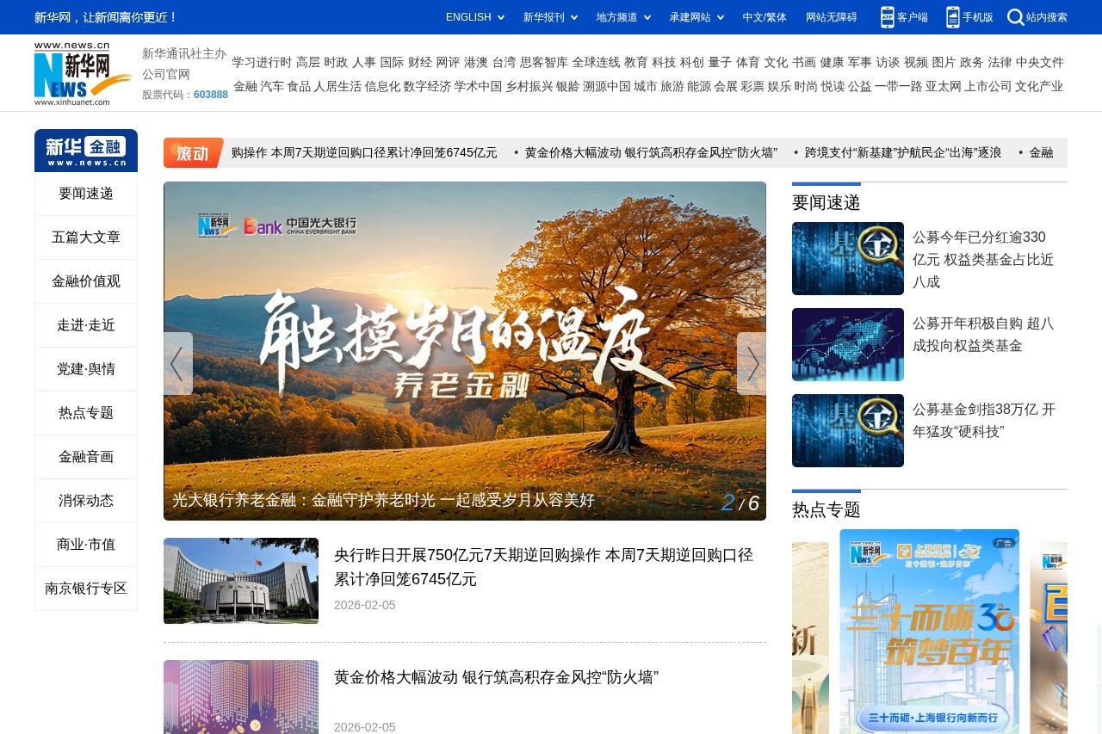The height and width of the screenshot is (734, 1102).
Task: Select 消保动态 in left sidebar
Action: (86, 501)
